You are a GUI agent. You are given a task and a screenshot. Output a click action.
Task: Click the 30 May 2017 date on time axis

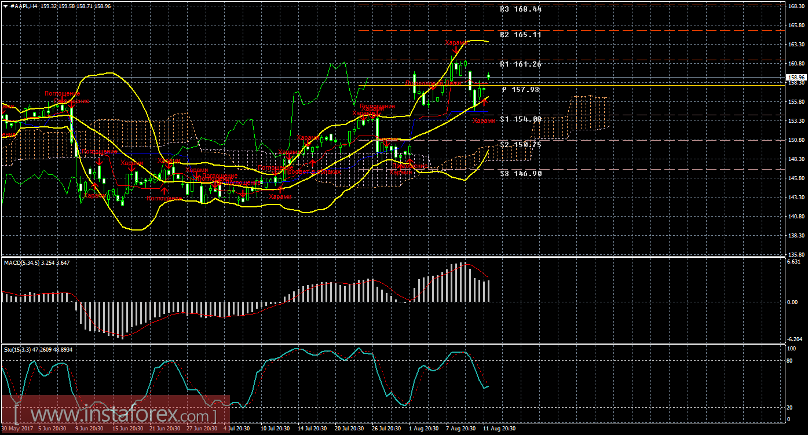coord(16,429)
